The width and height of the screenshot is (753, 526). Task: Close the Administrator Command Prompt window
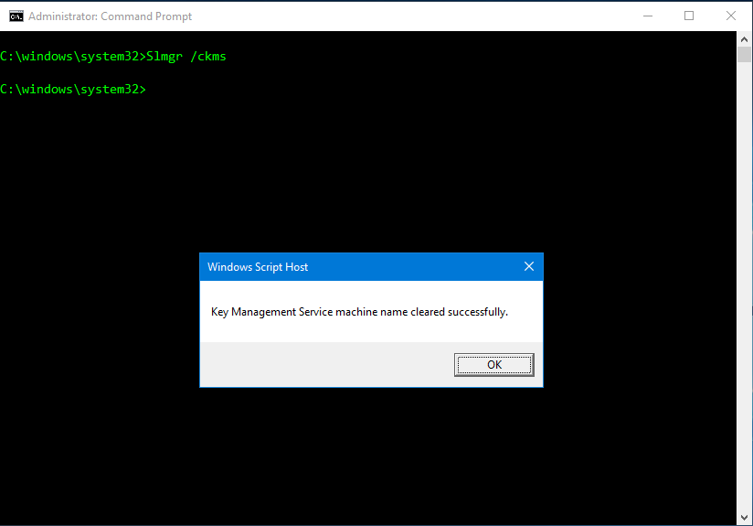(731, 16)
